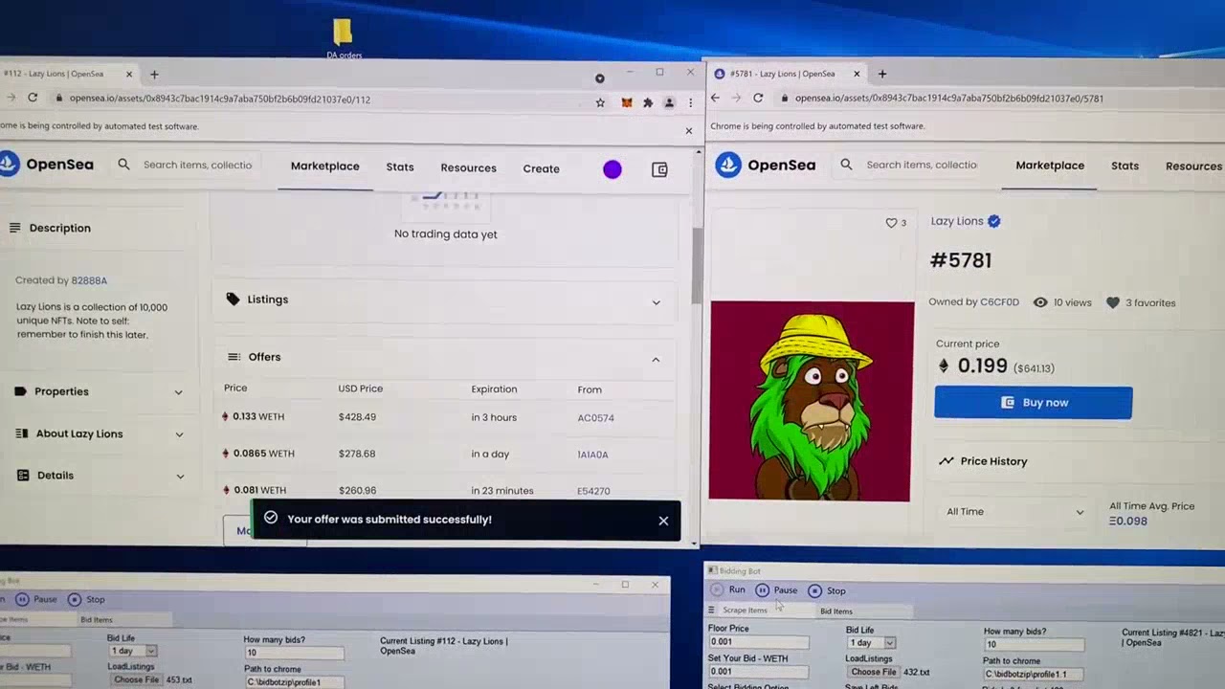Click the search magnifier in the right window
The width and height of the screenshot is (1225, 689).
coord(846,165)
